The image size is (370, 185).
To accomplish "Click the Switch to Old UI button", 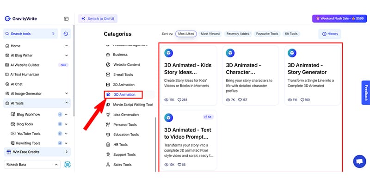I will coord(98,19).
